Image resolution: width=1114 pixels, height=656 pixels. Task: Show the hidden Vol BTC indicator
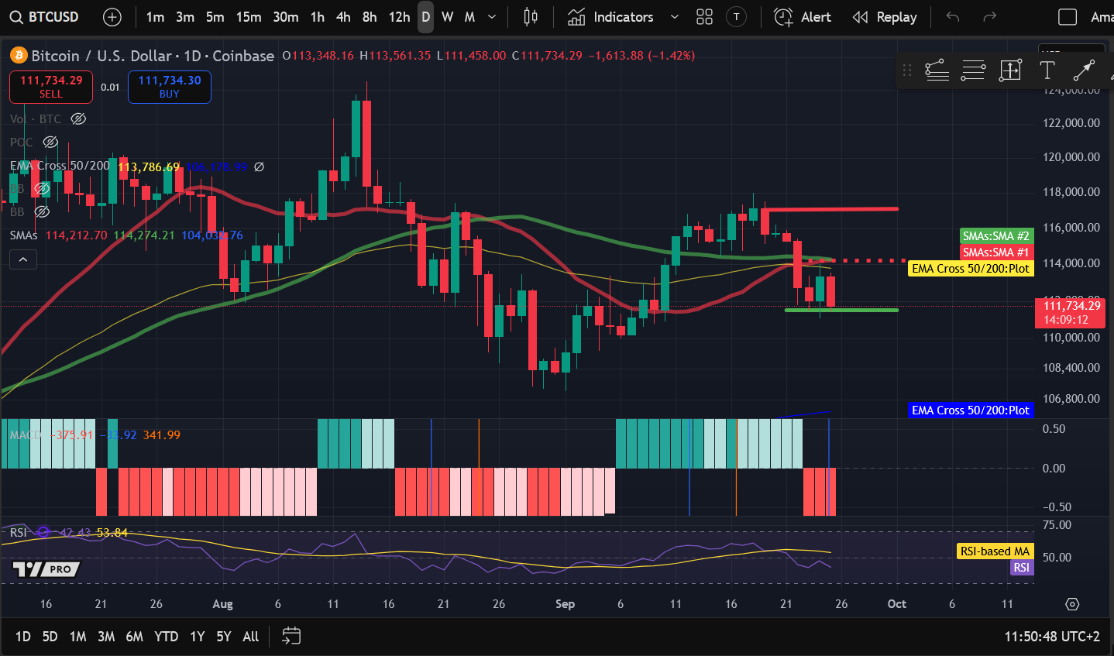point(78,118)
